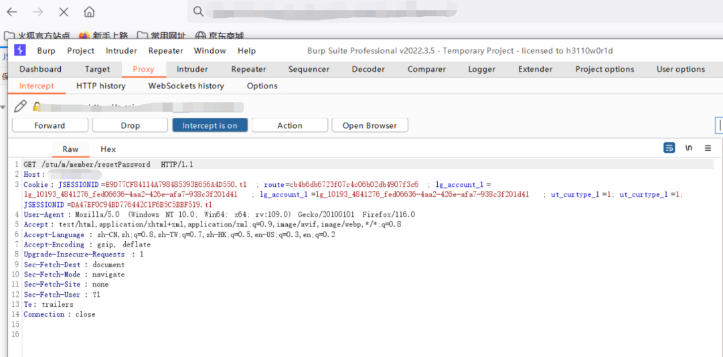723x357 pixels.
Task: Click the Forward button
Action: tap(50, 125)
